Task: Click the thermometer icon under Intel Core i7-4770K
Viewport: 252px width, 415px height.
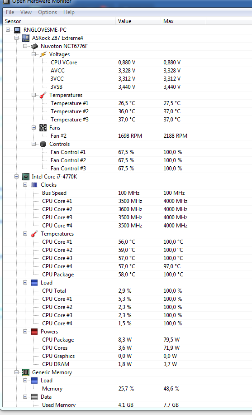Action: [x=34, y=234]
